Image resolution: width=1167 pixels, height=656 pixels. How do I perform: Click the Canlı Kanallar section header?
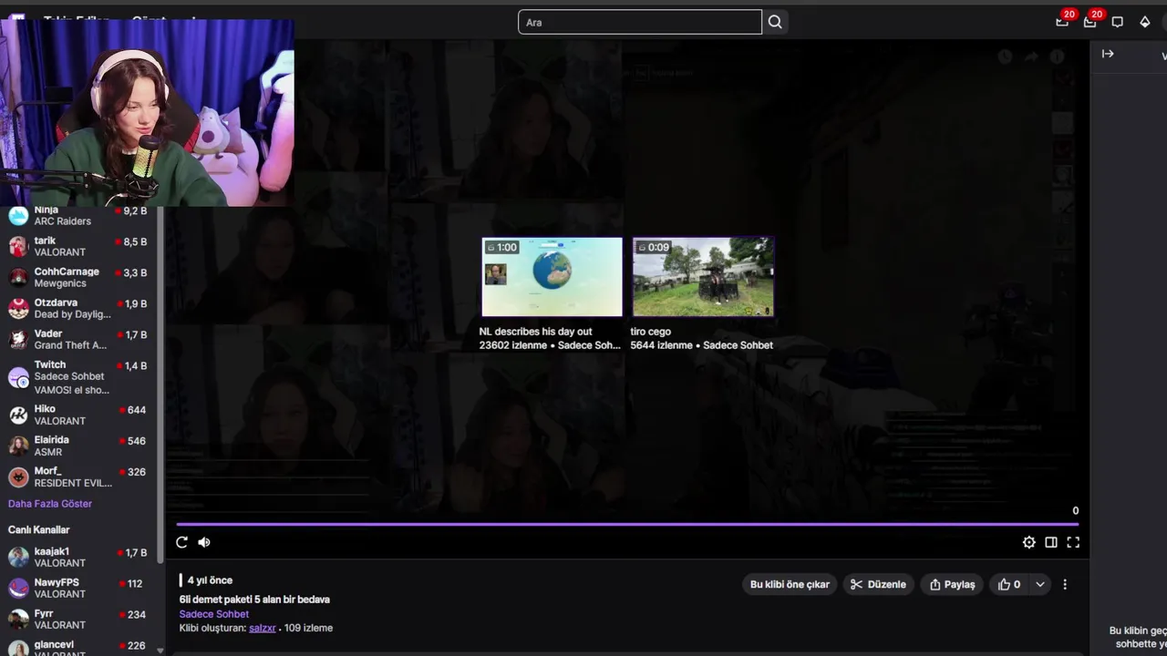coord(39,529)
